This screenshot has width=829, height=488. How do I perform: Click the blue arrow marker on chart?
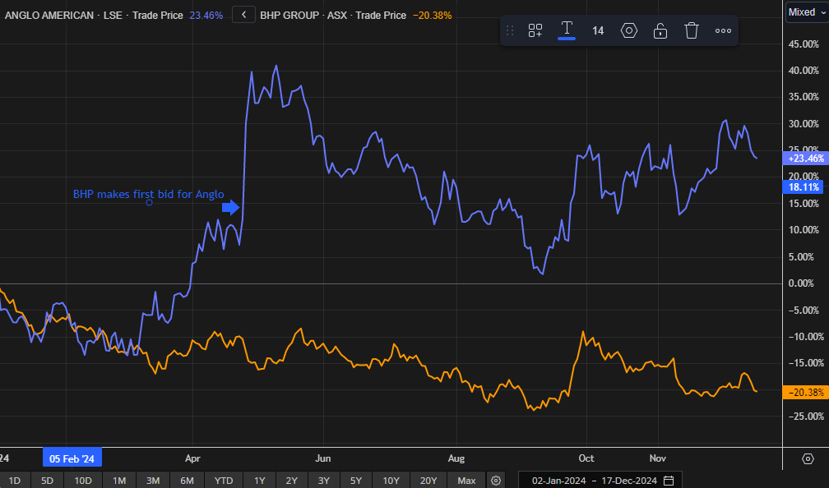tap(231, 207)
